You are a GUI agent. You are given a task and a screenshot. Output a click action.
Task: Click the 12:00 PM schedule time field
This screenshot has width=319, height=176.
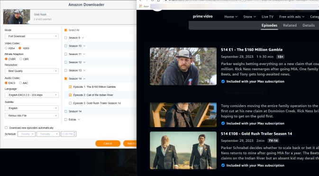69,134
